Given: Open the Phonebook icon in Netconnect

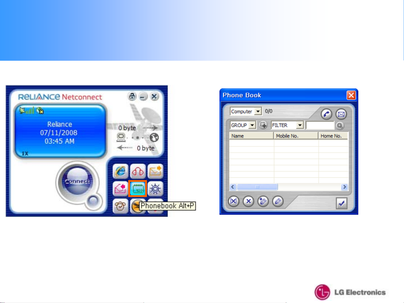Looking at the screenshot, I should click(x=138, y=189).
